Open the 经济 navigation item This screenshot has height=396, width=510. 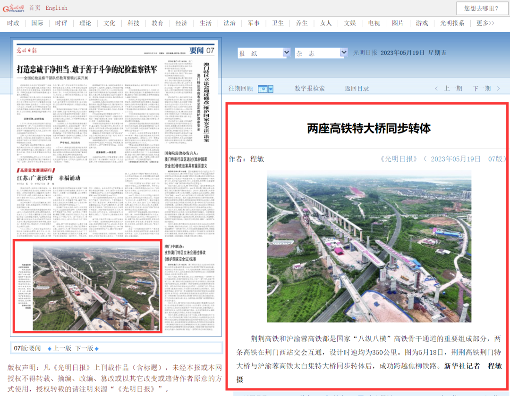pyautogui.click(x=181, y=23)
